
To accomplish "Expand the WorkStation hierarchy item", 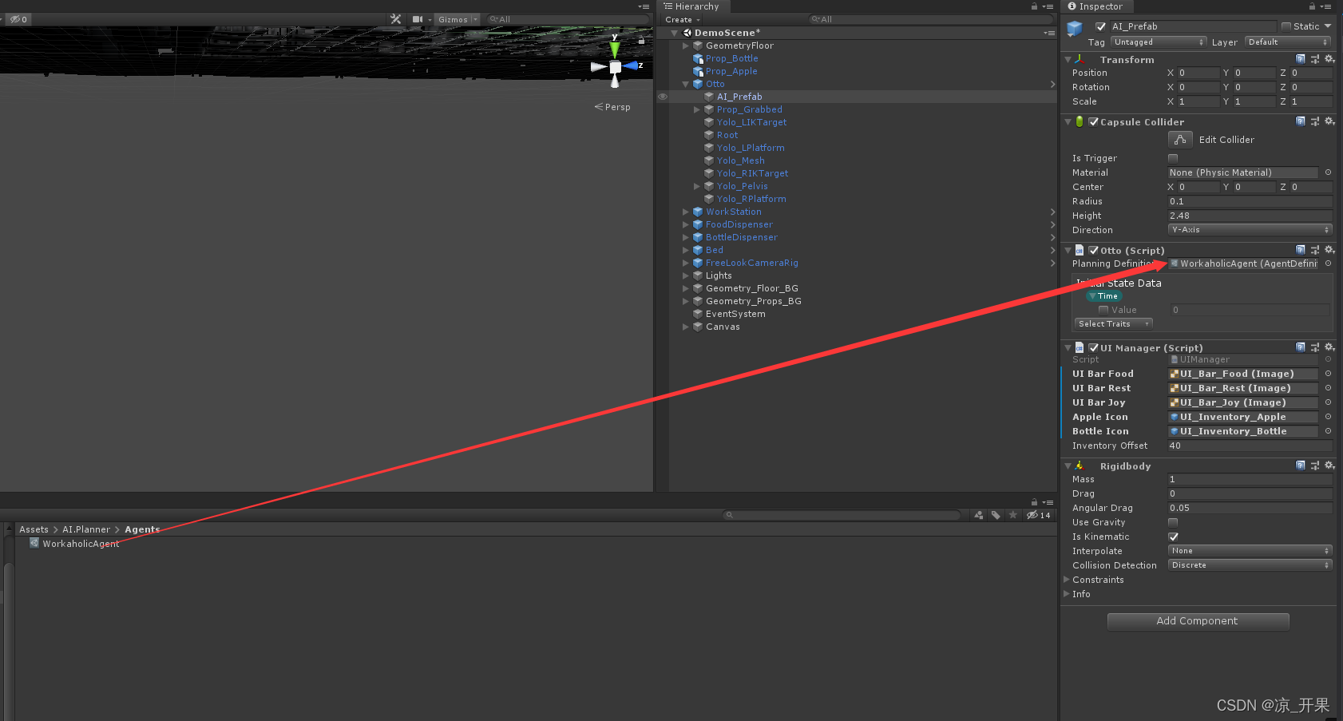I will tap(686, 212).
